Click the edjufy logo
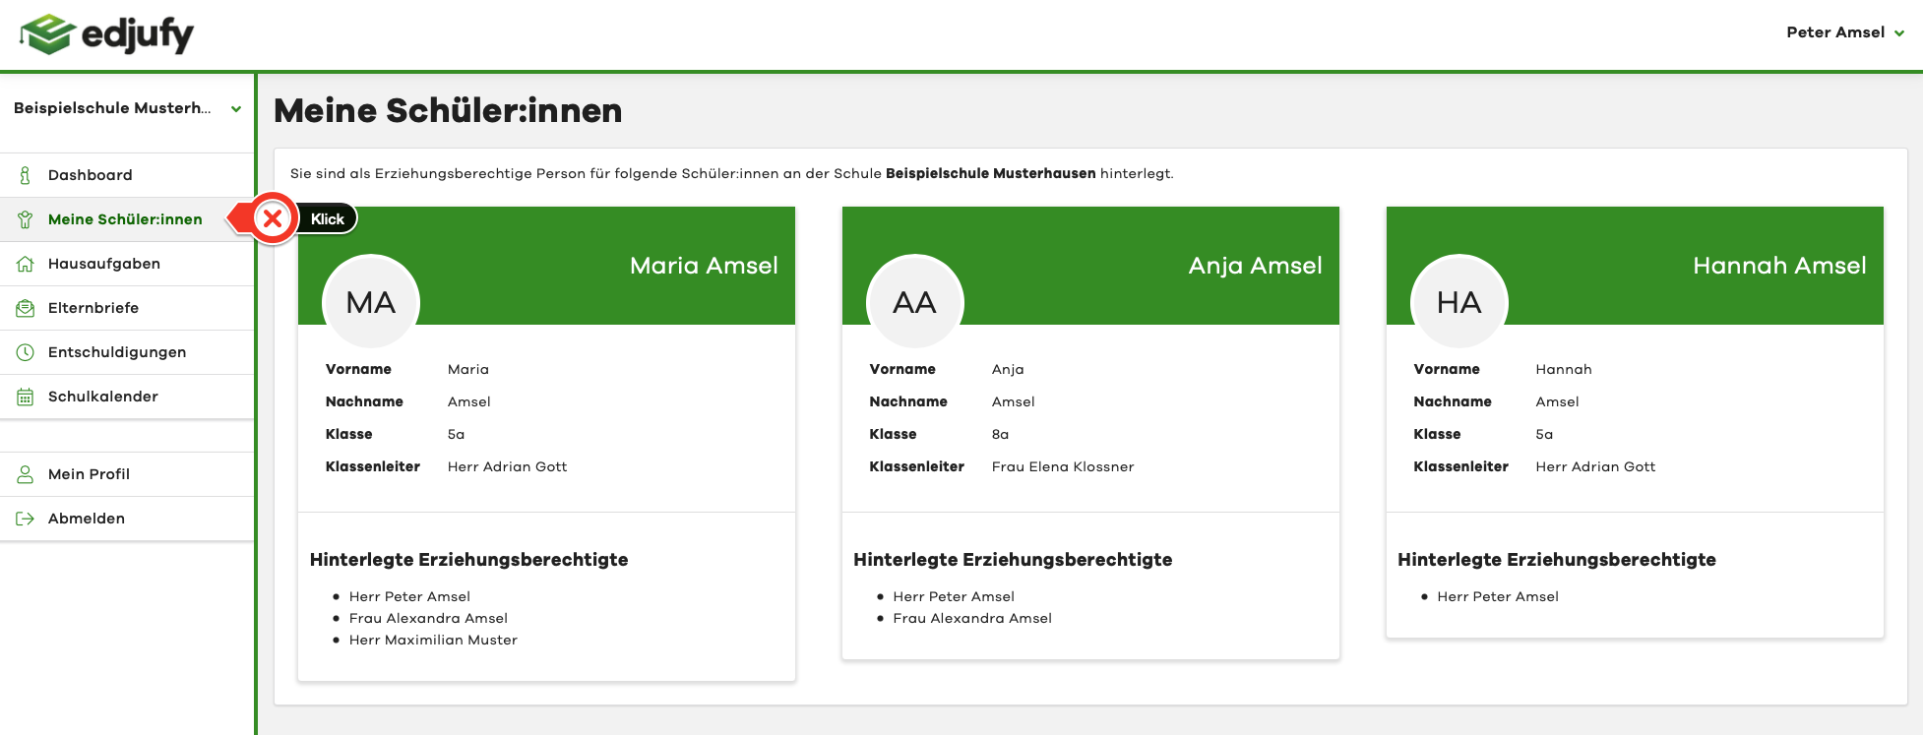The height and width of the screenshot is (735, 1923). pyautogui.click(x=106, y=34)
